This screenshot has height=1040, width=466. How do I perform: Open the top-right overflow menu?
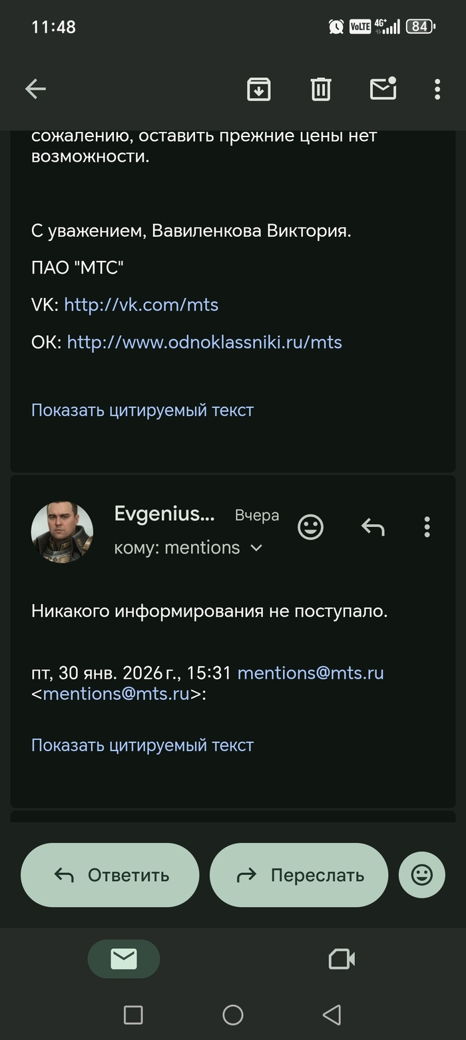point(437,89)
